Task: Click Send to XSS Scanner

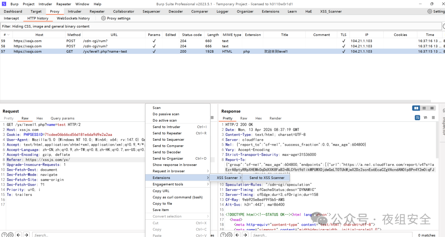Action: pos(266,177)
